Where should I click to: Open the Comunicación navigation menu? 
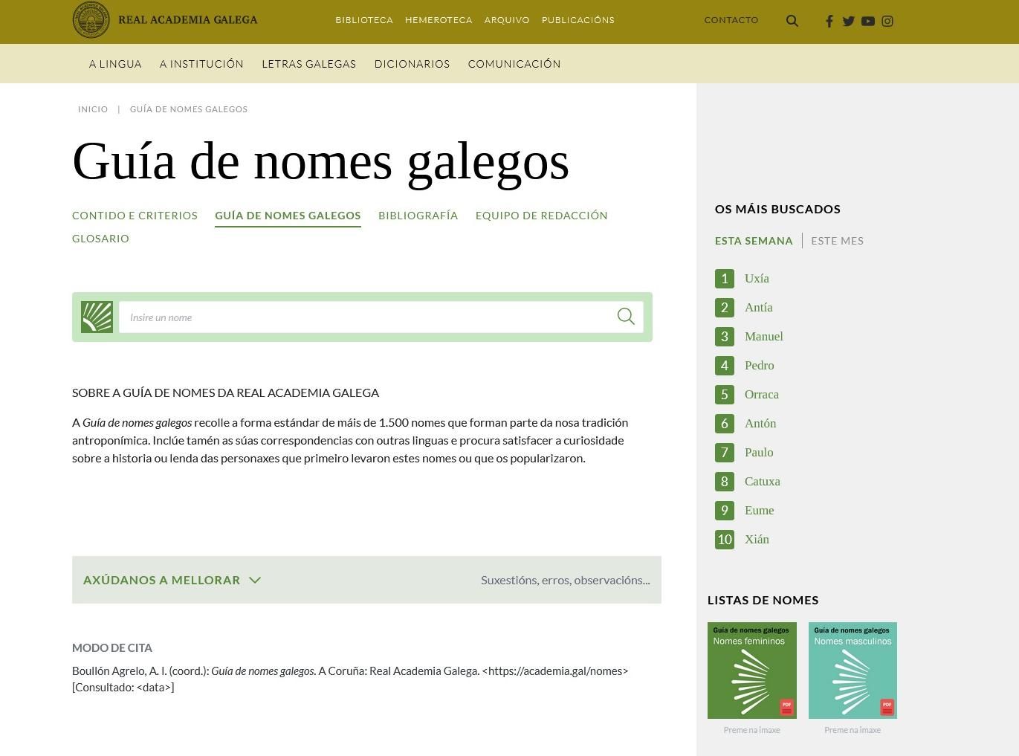pyautogui.click(x=514, y=64)
